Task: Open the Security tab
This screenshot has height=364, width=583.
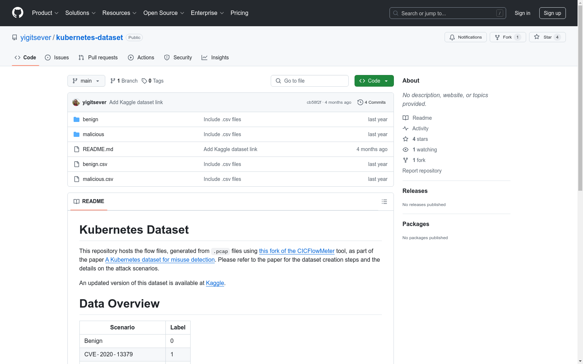Action: 178,58
